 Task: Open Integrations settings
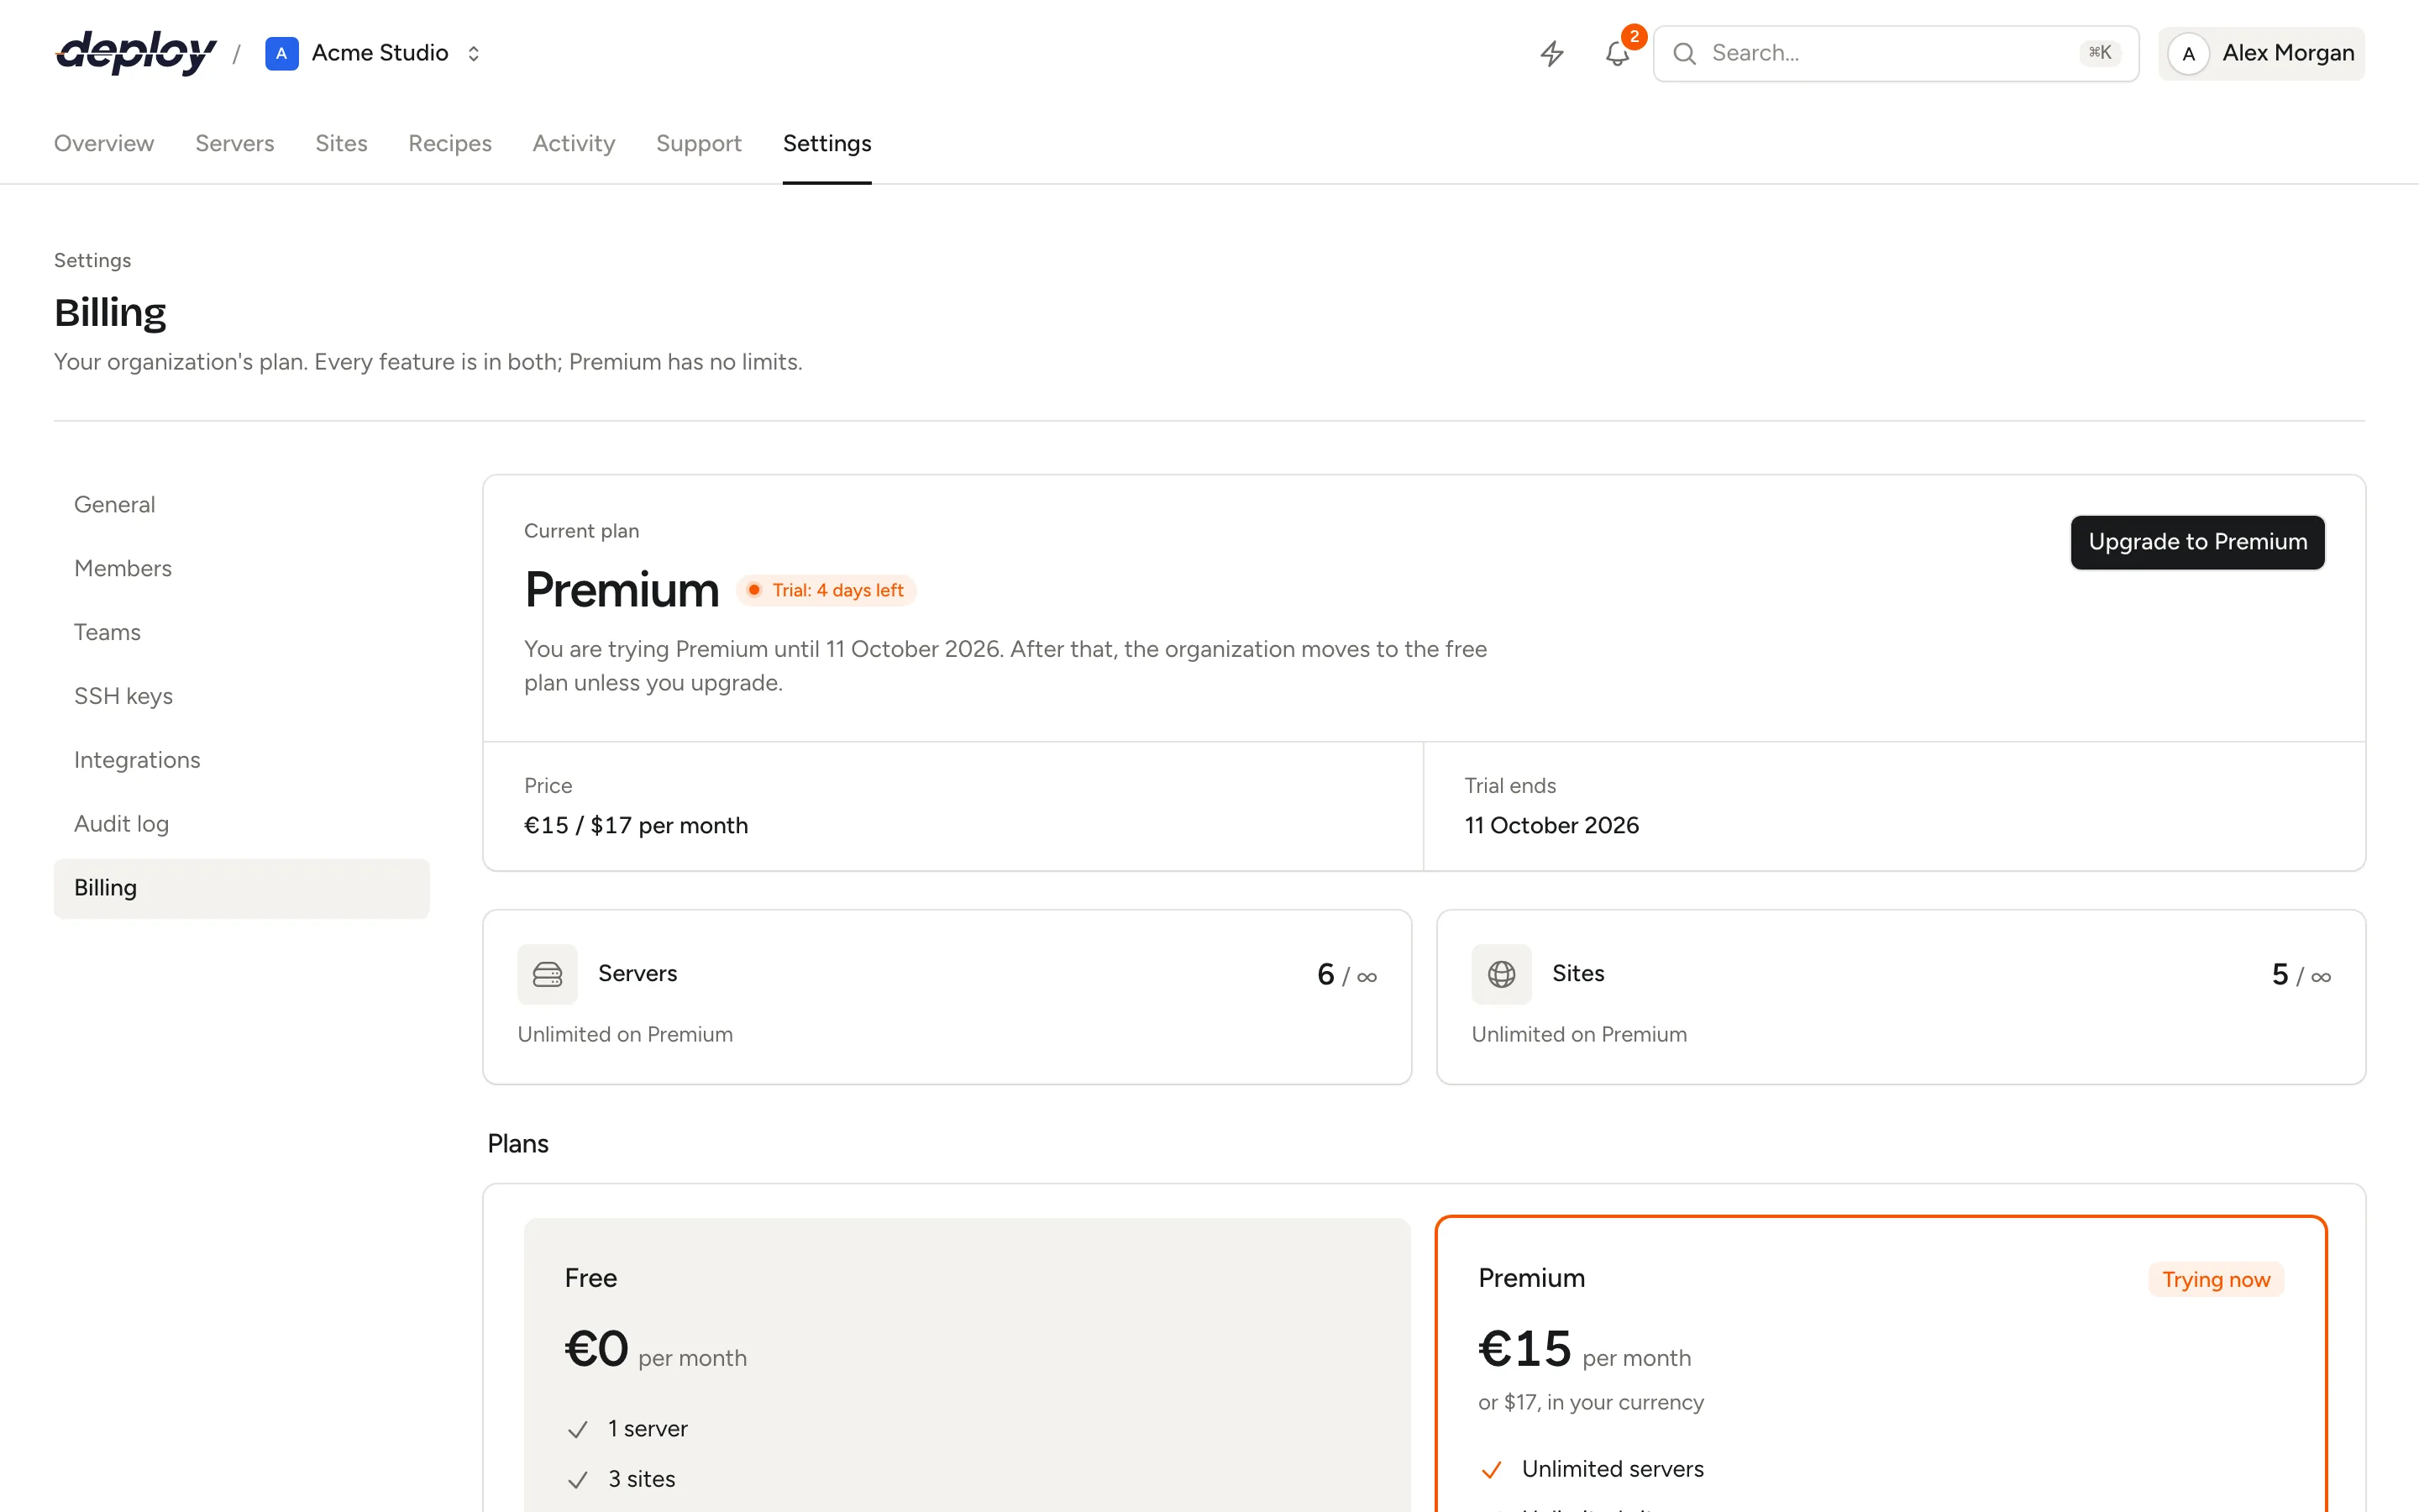tap(242, 760)
